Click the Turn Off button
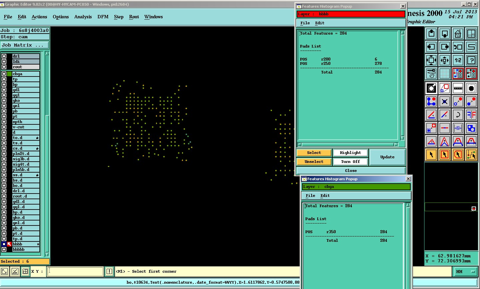The height and width of the screenshot is (289, 480). 350,162
